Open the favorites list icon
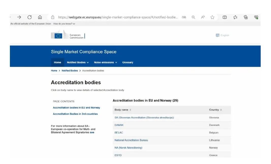Screen dimensions: 271x164 (235, 17)
